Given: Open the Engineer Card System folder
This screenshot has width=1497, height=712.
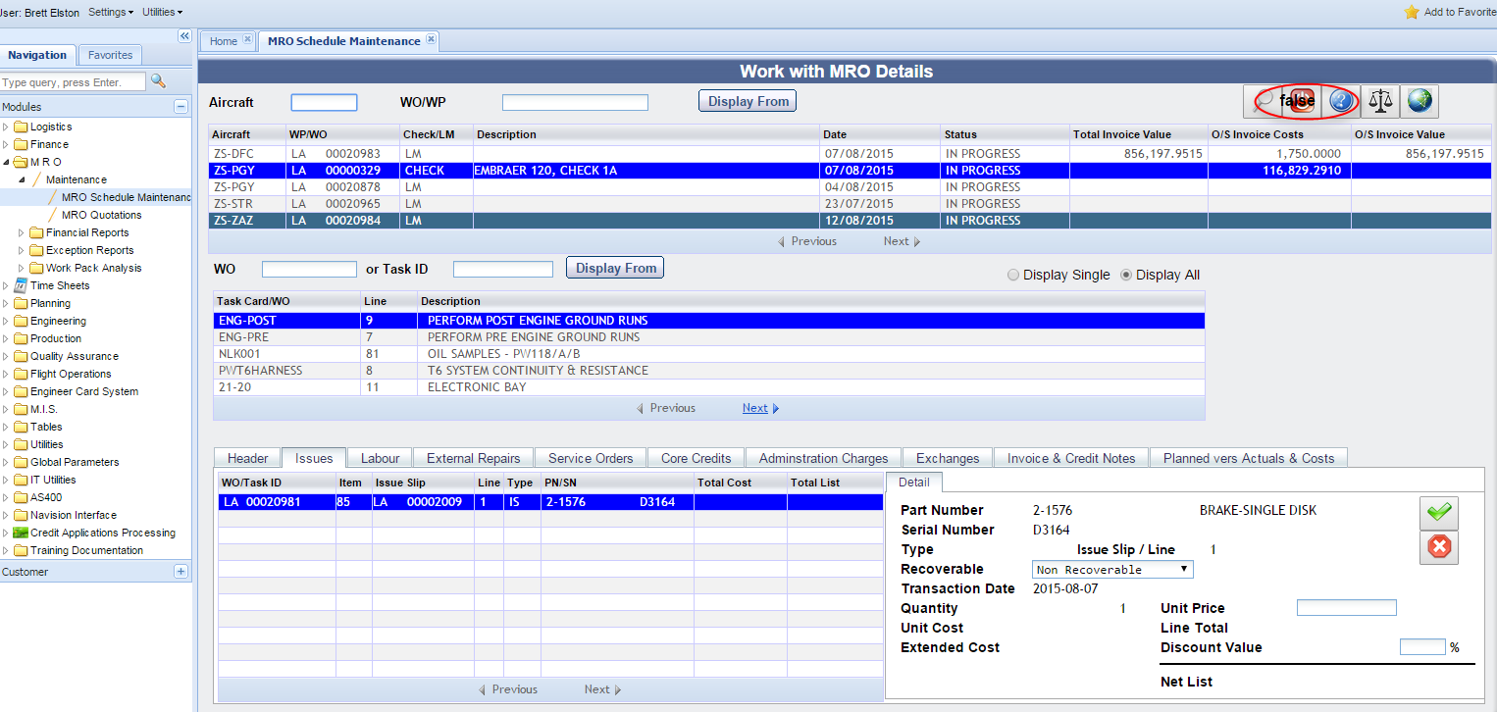Looking at the screenshot, I should pos(84,391).
